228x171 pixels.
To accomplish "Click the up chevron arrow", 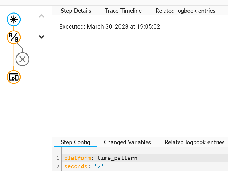I will [41, 16].
